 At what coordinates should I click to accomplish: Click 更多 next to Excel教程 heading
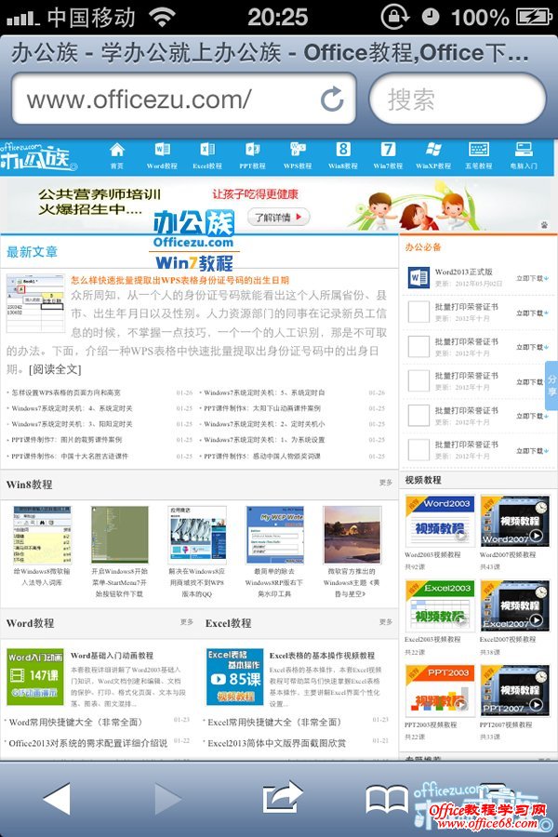(386, 622)
